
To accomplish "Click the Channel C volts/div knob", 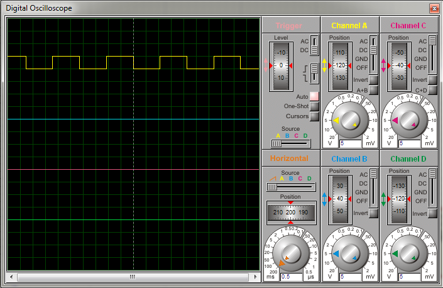I will 409,120.
